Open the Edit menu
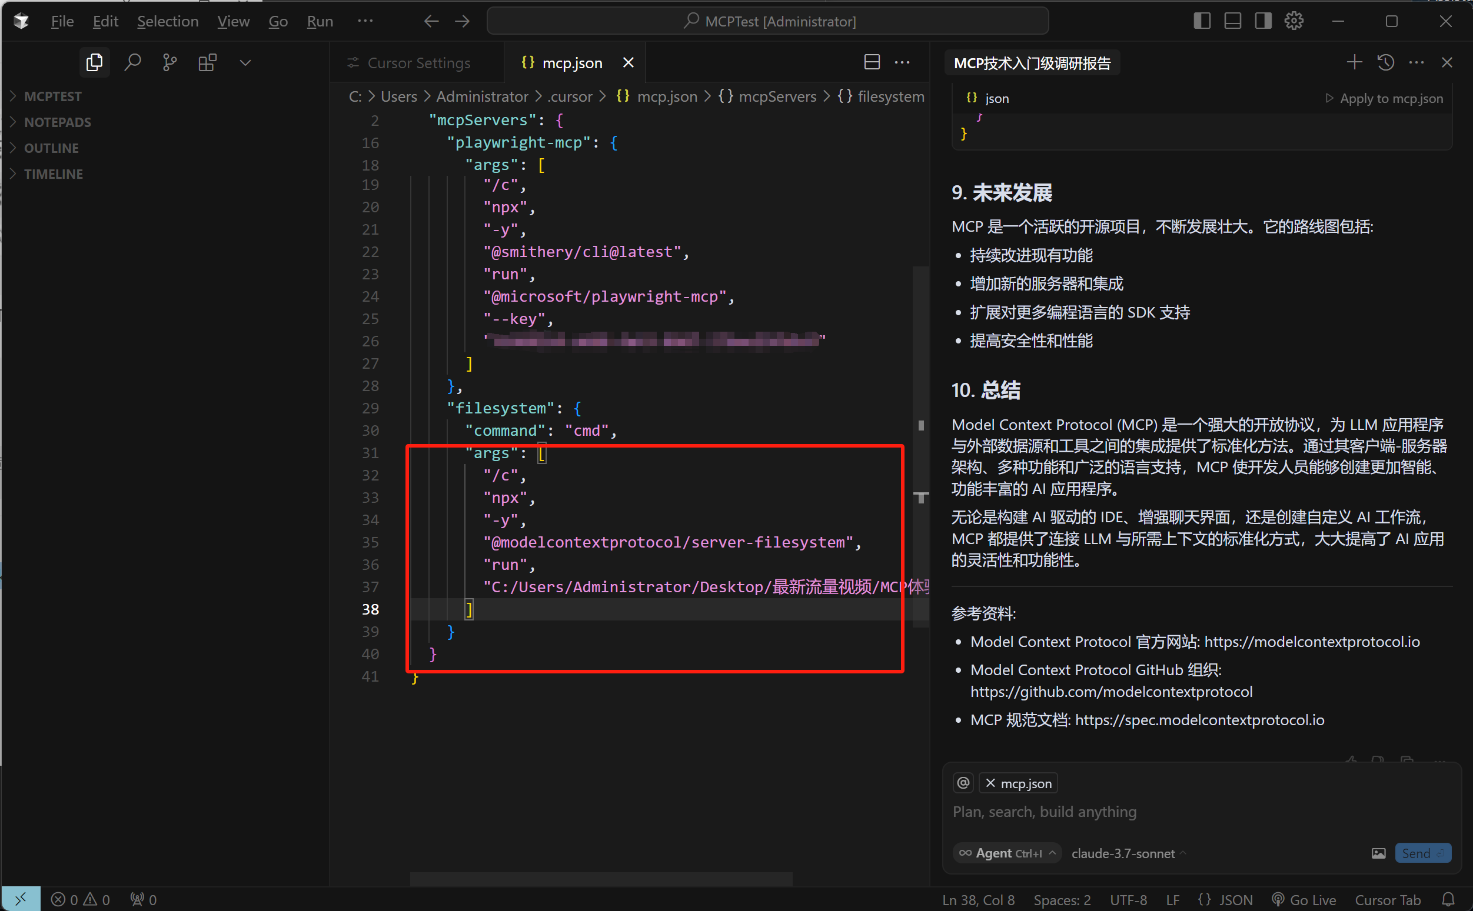The height and width of the screenshot is (911, 1473). point(105,22)
